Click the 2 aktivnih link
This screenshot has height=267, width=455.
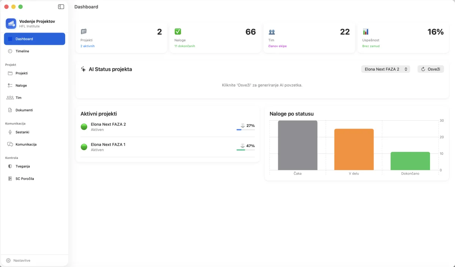88,46
